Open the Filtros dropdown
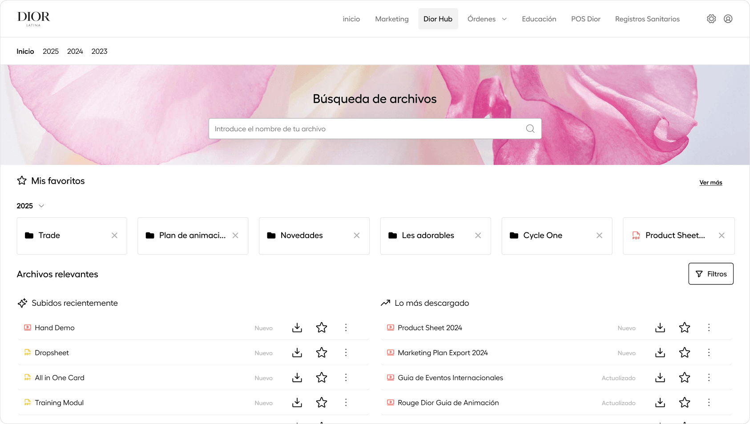Viewport: 750px width, 424px height. (710, 274)
